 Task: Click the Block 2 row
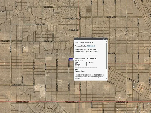point(81,64)
